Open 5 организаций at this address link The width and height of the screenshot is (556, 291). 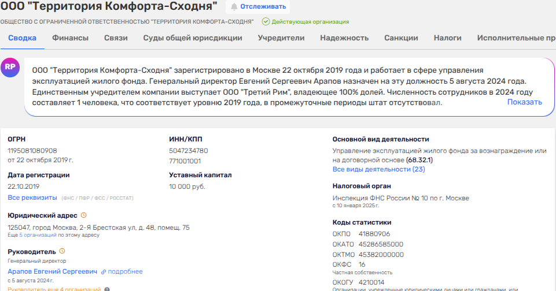point(38,236)
